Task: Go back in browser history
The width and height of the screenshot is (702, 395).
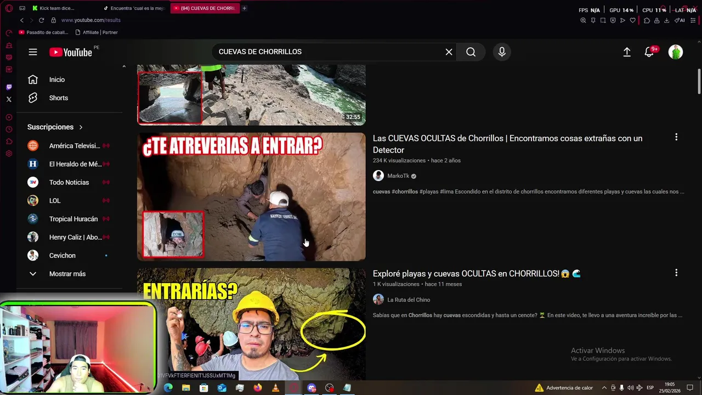Action: point(22,20)
